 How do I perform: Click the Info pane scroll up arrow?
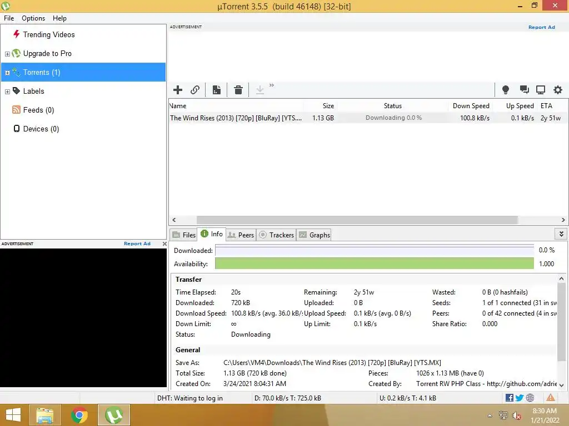[561, 278]
